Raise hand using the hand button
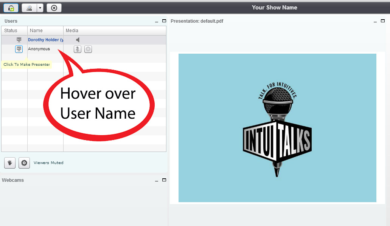Screen dimensions: 390x226 point(10,163)
